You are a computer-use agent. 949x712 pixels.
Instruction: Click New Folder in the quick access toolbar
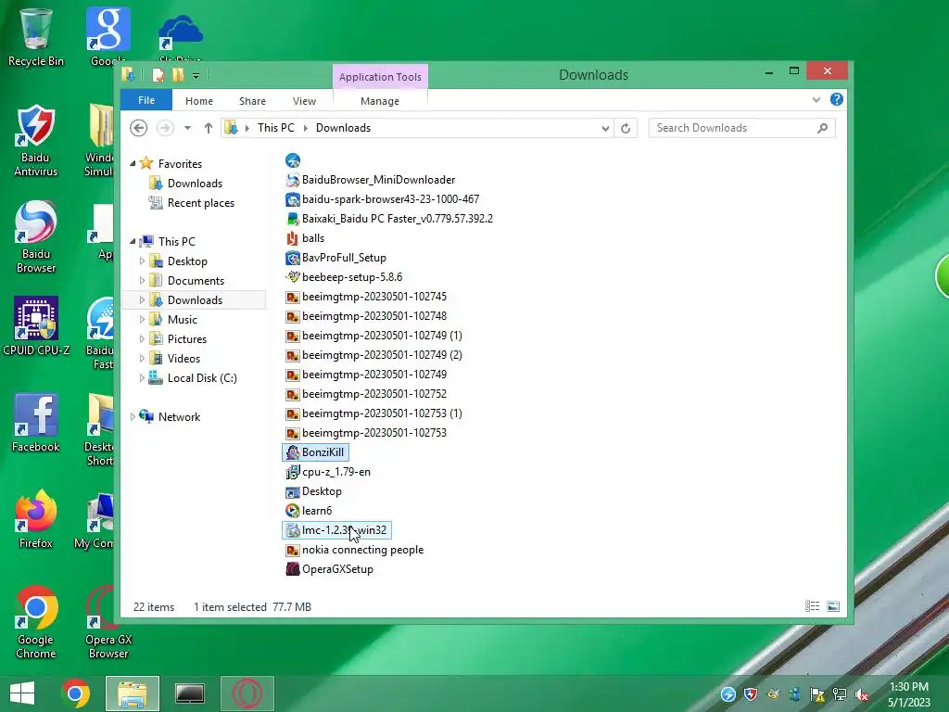pos(178,75)
